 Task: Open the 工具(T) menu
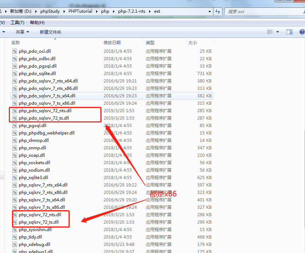coord(18,23)
